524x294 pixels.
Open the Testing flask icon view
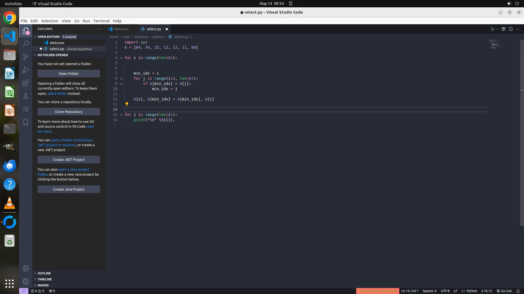[x=26, y=96]
